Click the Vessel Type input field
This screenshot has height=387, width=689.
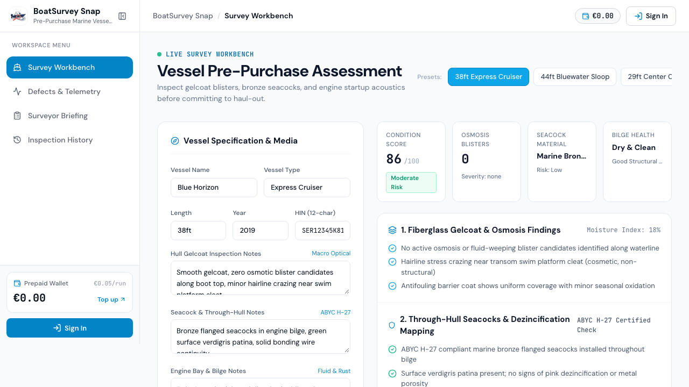pos(307,188)
